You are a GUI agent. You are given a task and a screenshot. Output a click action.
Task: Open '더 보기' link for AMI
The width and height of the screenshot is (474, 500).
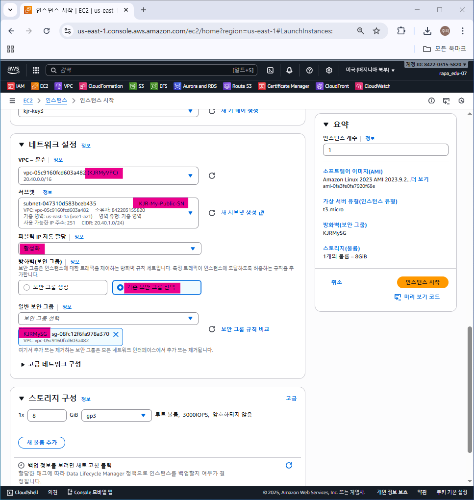click(x=420, y=179)
